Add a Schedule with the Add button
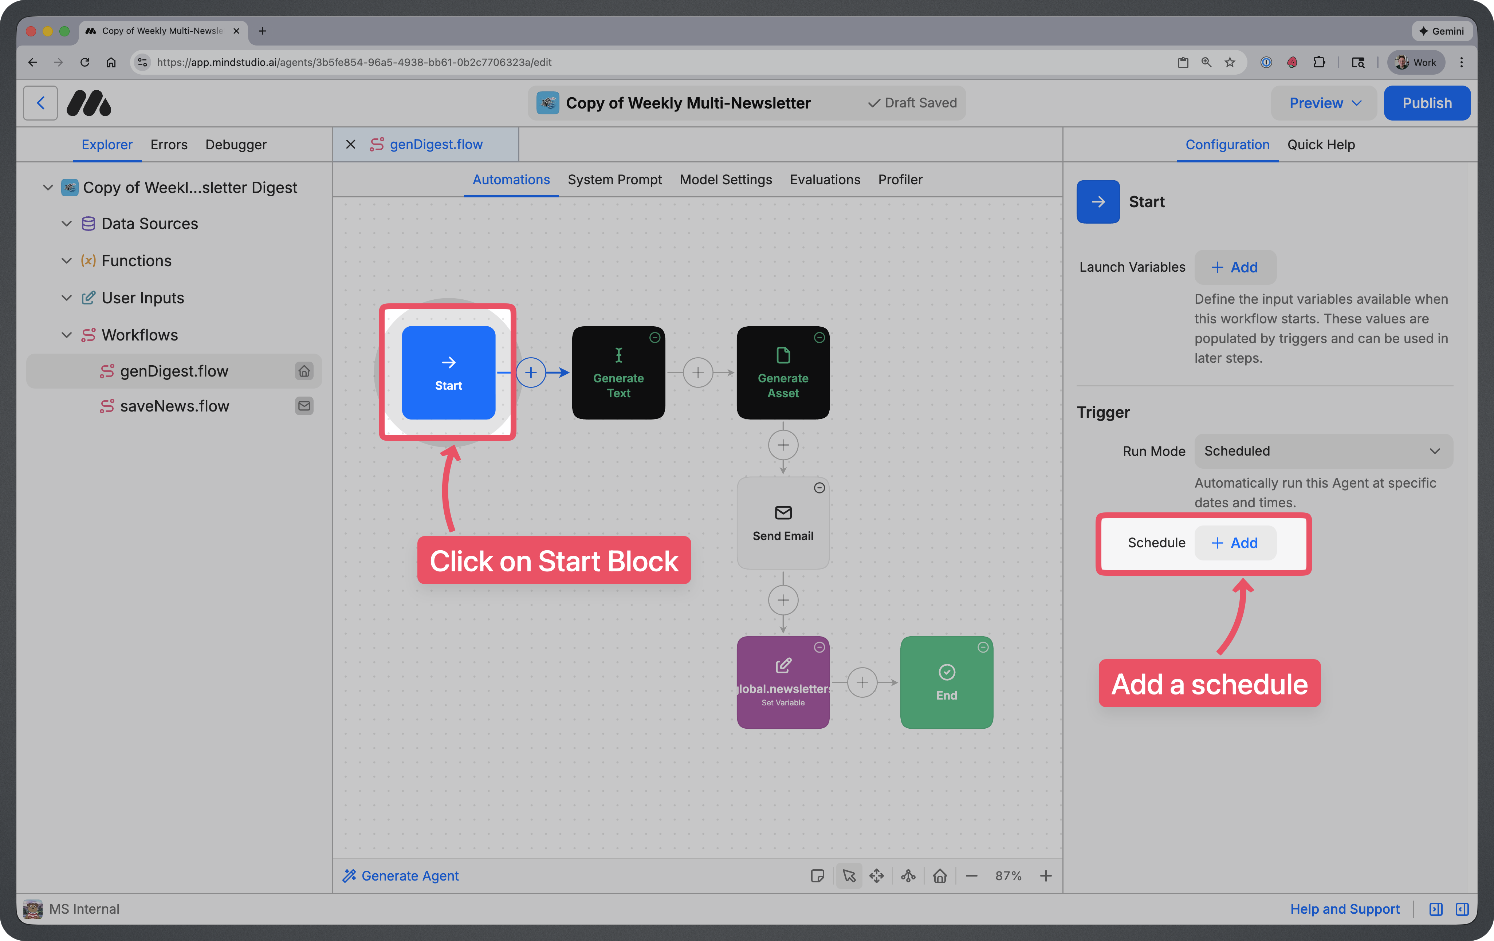The width and height of the screenshot is (1494, 941). [x=1235, y=543]
